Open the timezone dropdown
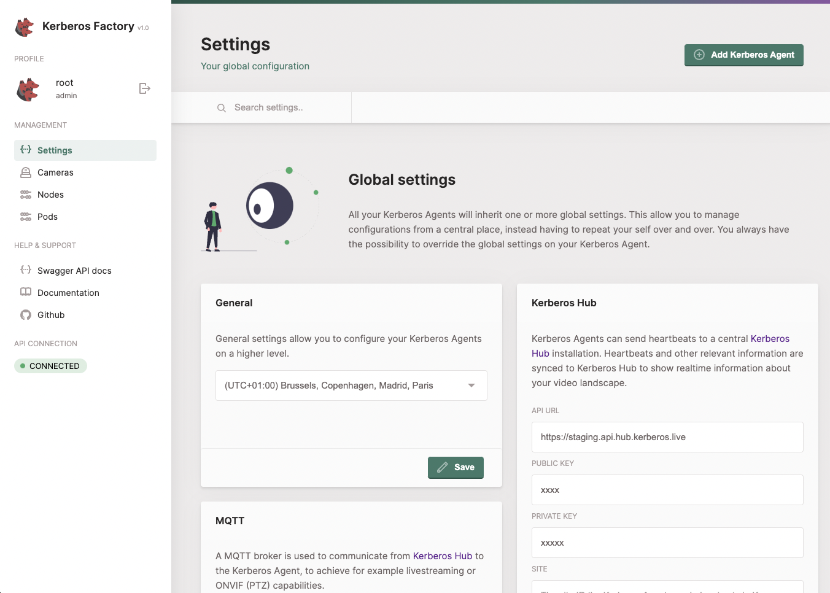Viewport: 830px width, 593px height. pos(344,386)
